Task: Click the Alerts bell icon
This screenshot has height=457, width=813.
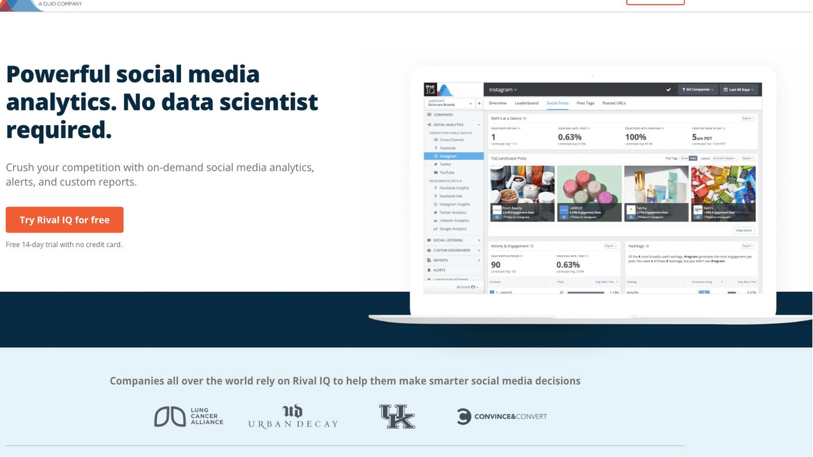Action: 429,270
